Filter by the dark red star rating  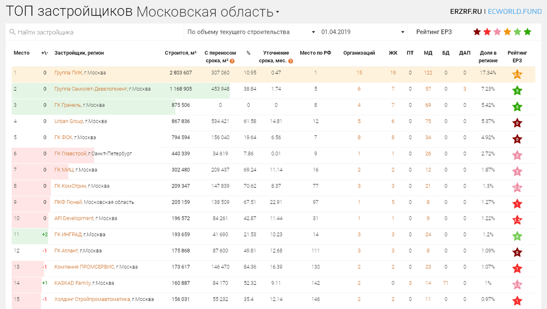(x=477, y=32)
